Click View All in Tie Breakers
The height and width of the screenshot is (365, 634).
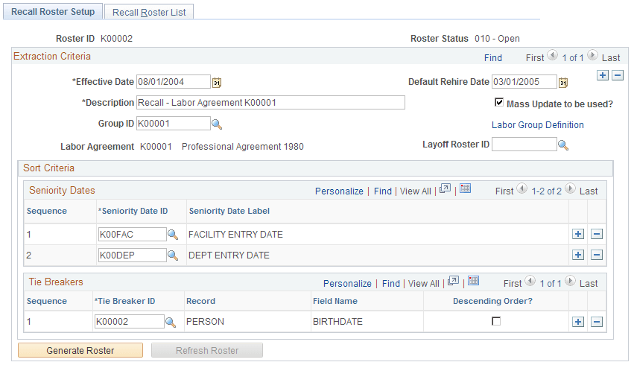(423, 284)
